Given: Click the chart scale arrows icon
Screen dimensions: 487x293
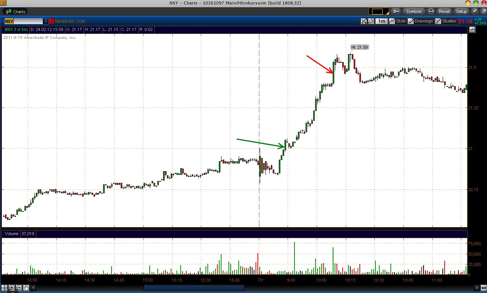Looking at the screenshot, I should tap(364, 21).
